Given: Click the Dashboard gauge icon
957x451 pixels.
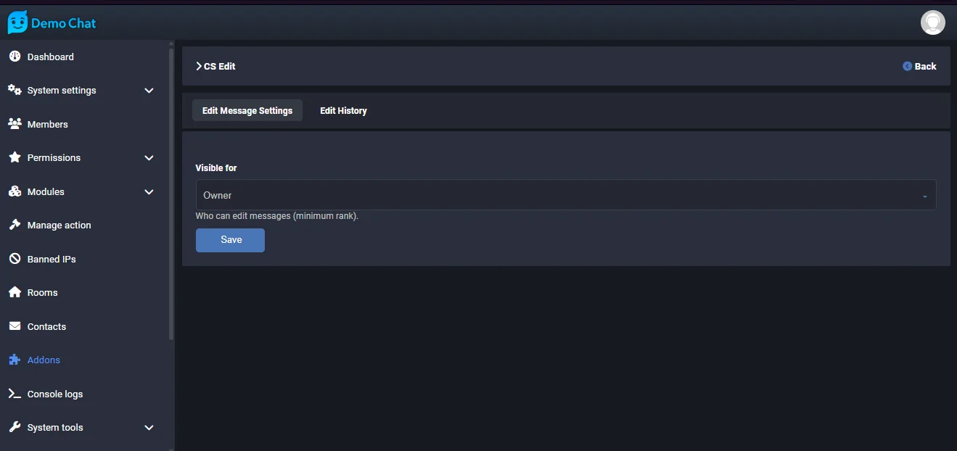Looking at the screenshot, I should point(15,57).
